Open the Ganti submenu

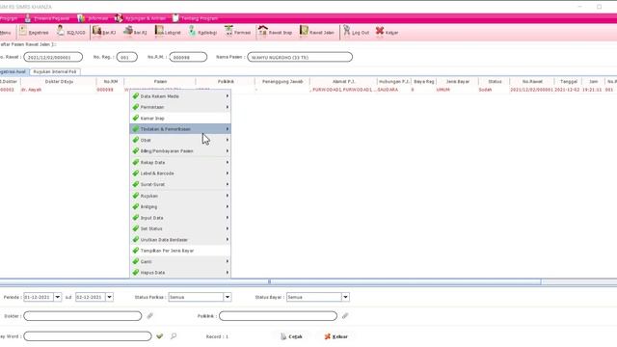tap(180, 261)
